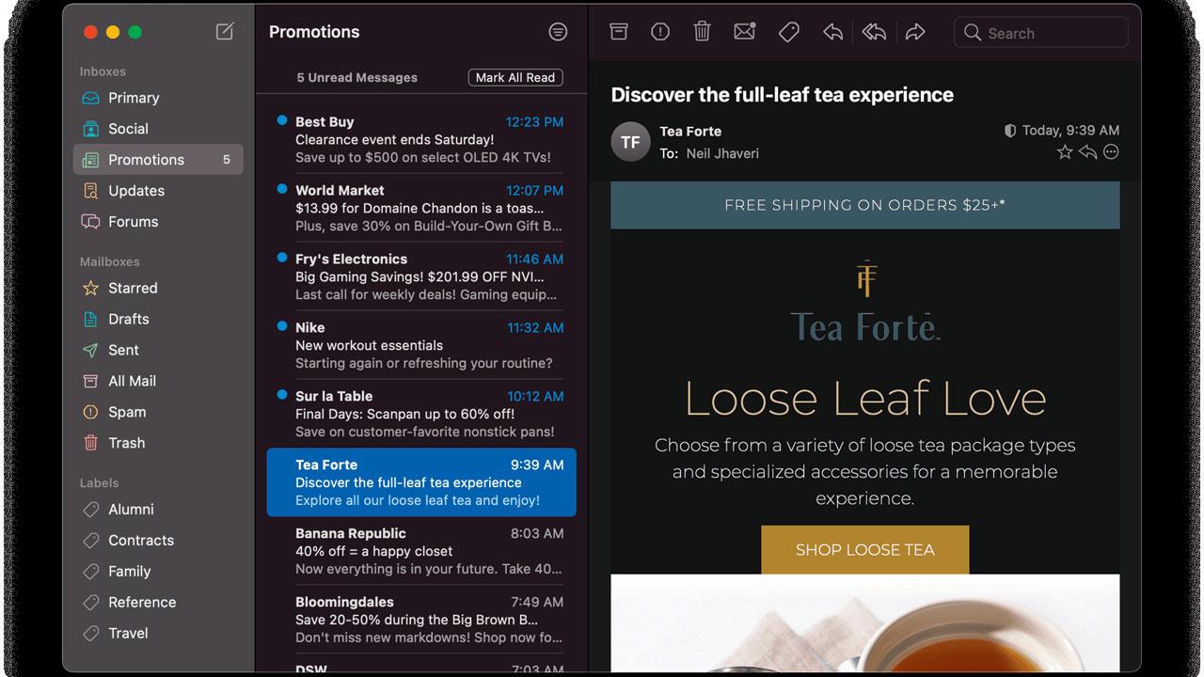Apply a label using tag icon
Viewport: 1204px width, 677px height.
[789, 32]
